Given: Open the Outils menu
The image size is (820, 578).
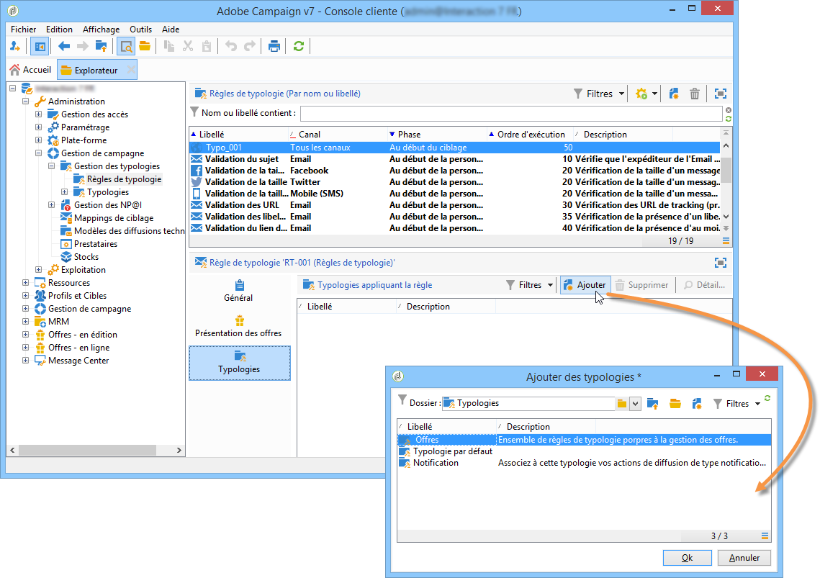Looking at the screenshot, I should tap(140, 30).
